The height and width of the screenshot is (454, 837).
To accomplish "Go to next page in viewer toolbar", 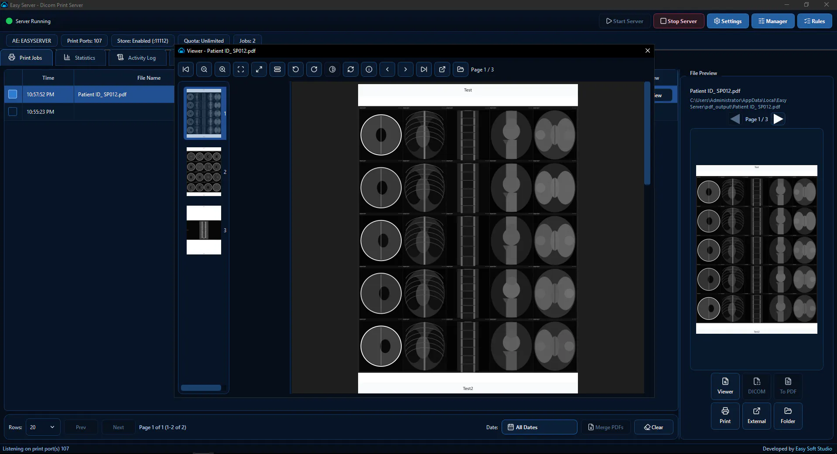I will (x=406, y=69).
